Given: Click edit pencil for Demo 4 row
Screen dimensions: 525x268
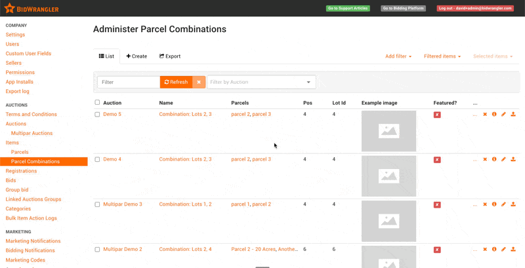Looking at the screenshot, I should (x=503, y=159).
